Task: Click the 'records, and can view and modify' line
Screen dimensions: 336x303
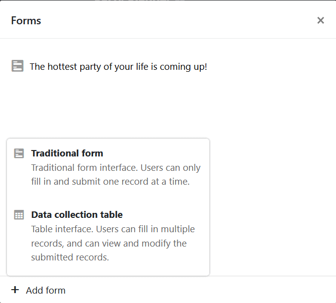Action: pyautogui.click(x=108, y=243)
